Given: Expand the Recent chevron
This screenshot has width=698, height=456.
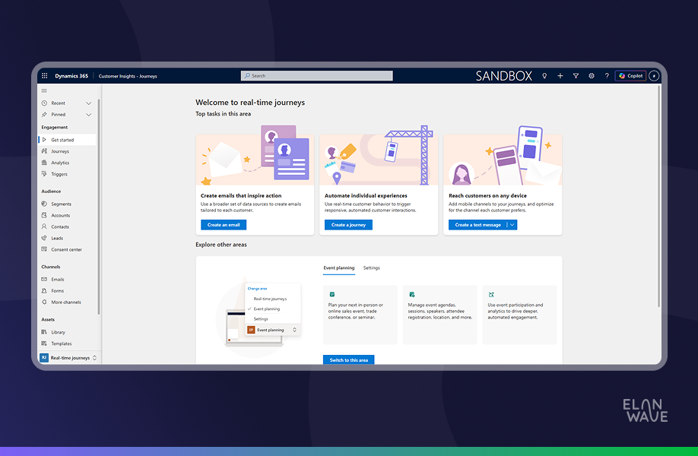Looking at the screenshot, I should [89, 103].
